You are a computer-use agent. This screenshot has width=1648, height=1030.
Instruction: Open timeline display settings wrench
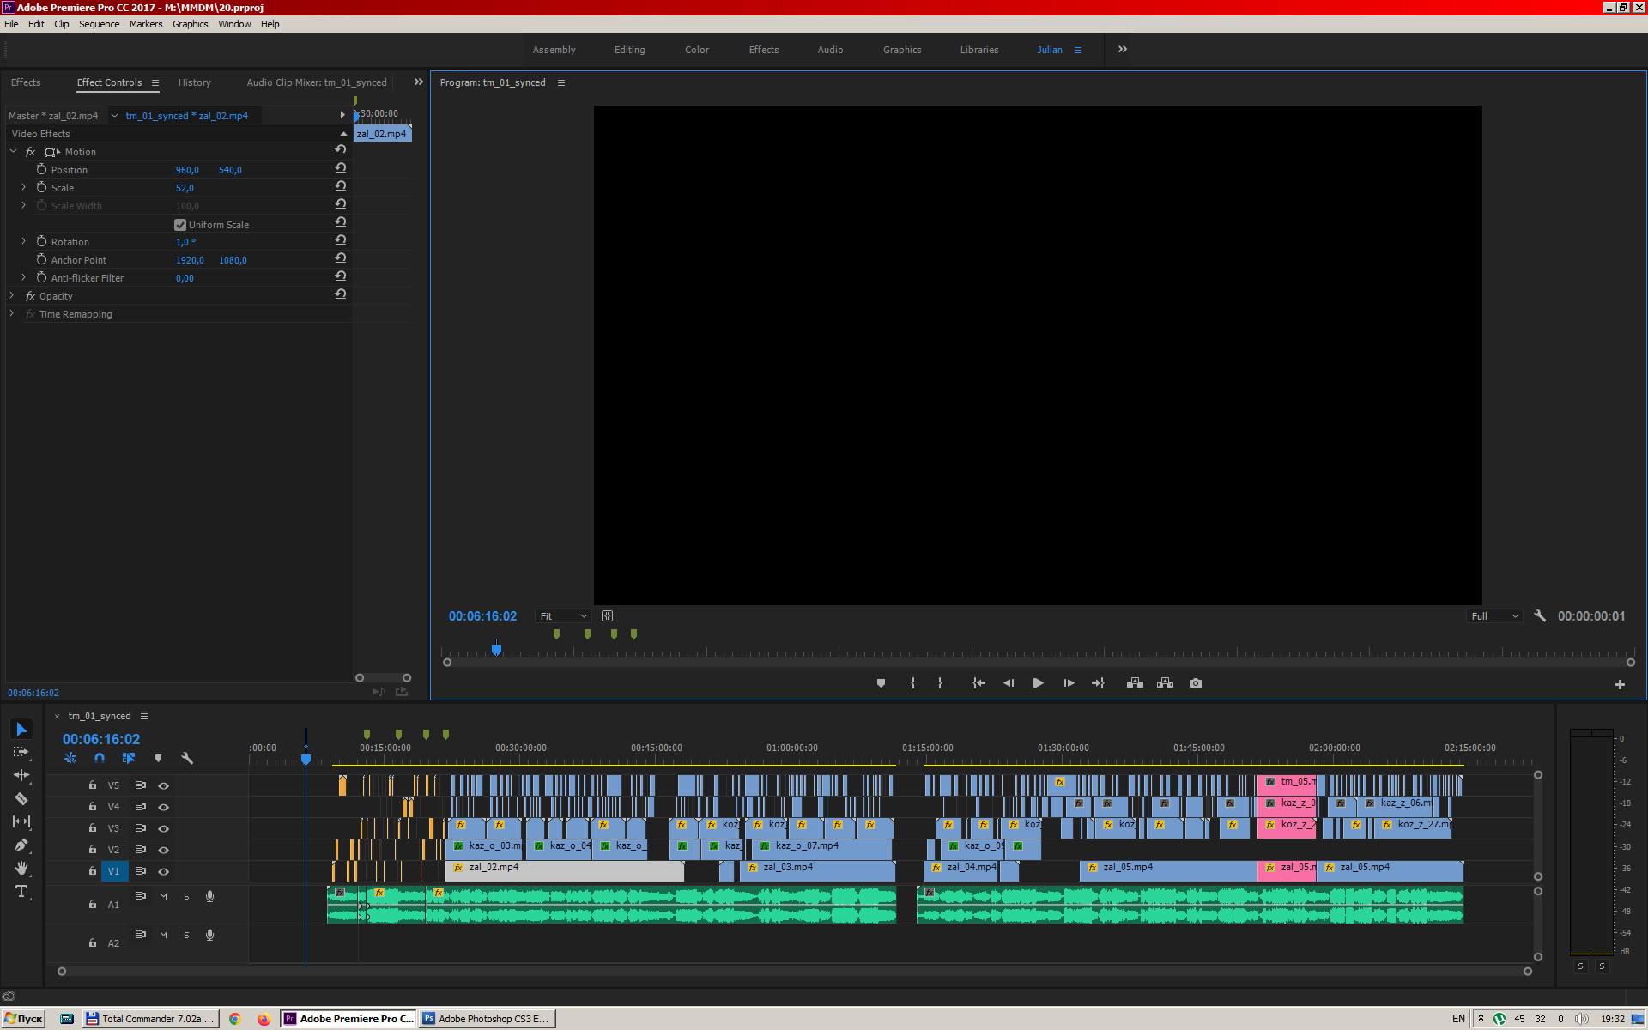point(187,758)
